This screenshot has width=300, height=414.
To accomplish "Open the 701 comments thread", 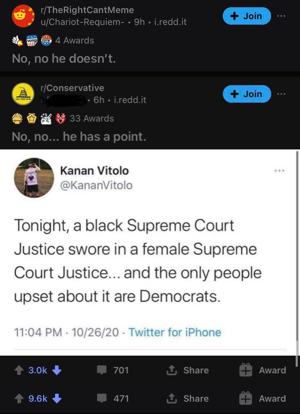I will [113, 370].
